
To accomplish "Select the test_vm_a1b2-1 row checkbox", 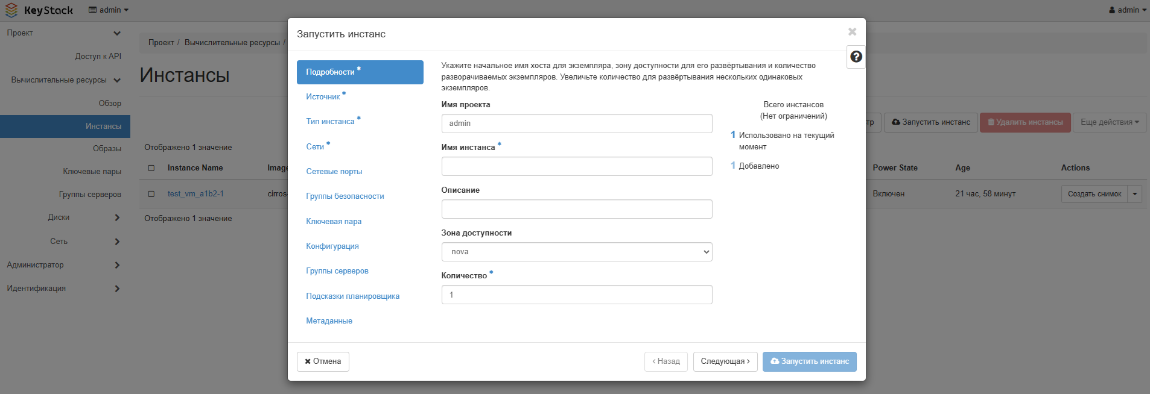I will click(151, 194).
